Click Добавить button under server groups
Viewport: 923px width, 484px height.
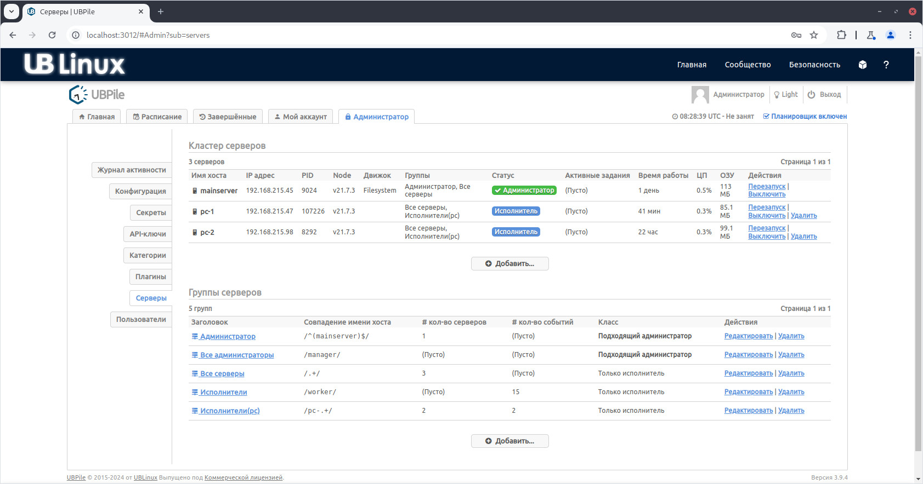pyautogui.click(x=509, y=441)
